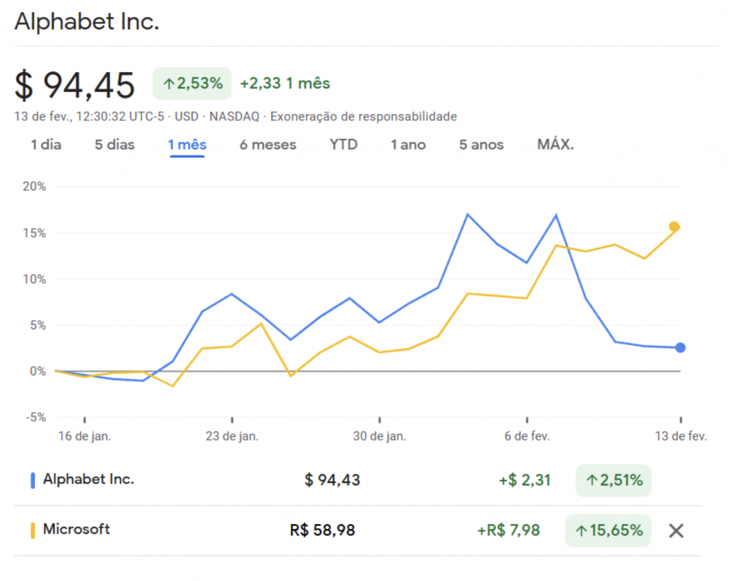Click the NASDAQ exchange text
The image size is (752, 581).
point(234,117)
